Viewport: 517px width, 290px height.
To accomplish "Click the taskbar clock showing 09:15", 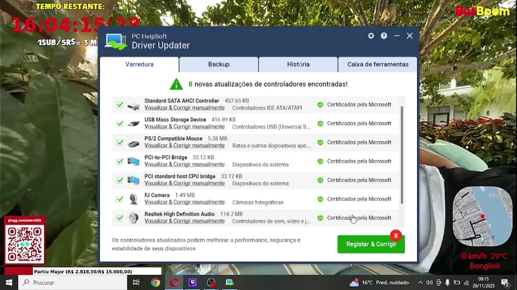I will 484,282.
